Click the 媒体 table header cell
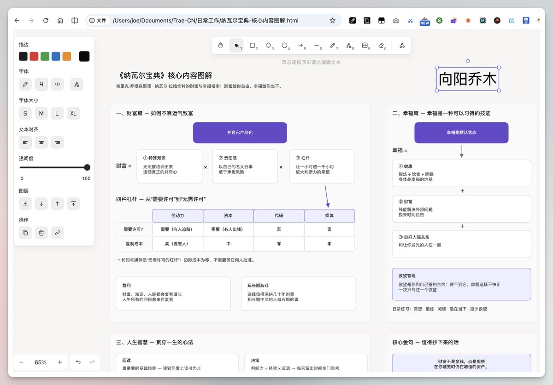553x385 pixels. [x=329, y=216]
